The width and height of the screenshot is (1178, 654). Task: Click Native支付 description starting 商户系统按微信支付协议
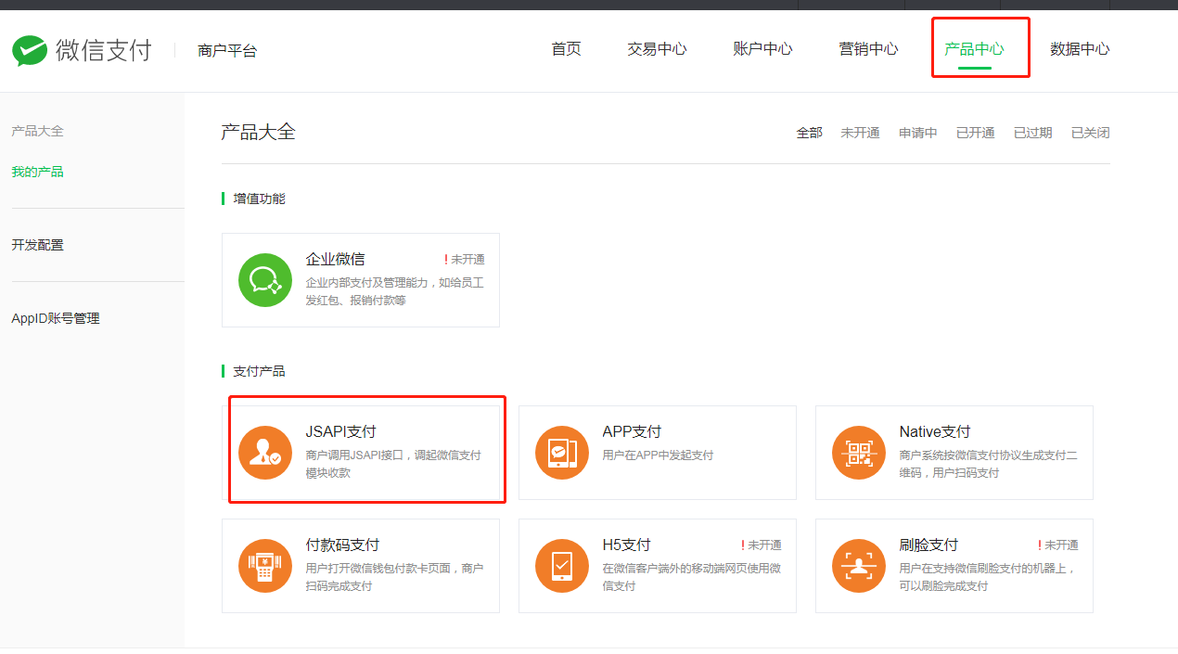point(988,464)
